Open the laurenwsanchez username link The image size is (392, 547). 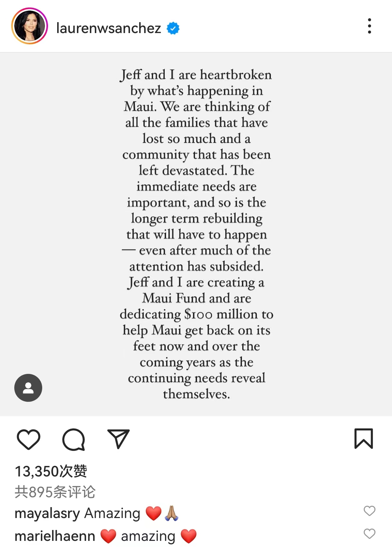109,28
